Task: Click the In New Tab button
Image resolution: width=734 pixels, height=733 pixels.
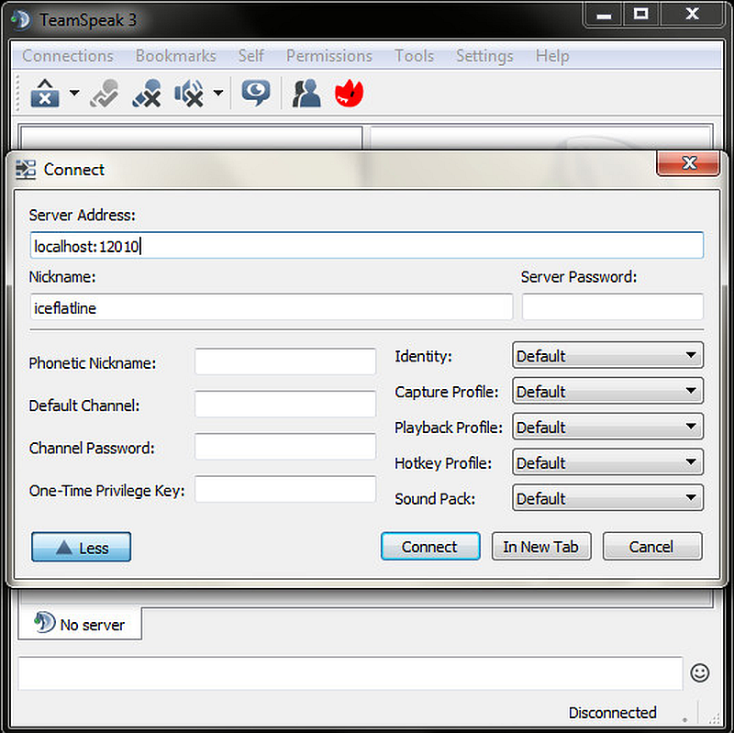Action: 541,546
